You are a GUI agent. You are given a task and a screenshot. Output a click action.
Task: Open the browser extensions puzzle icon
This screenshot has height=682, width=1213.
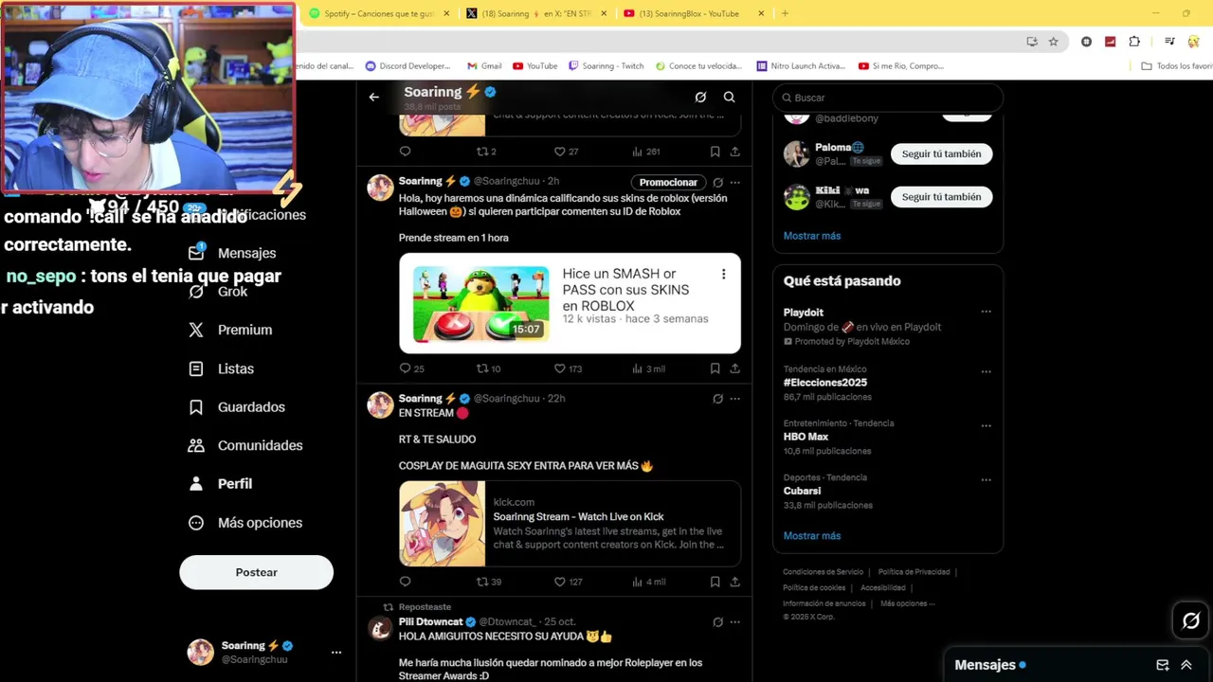pos(1134,42)
